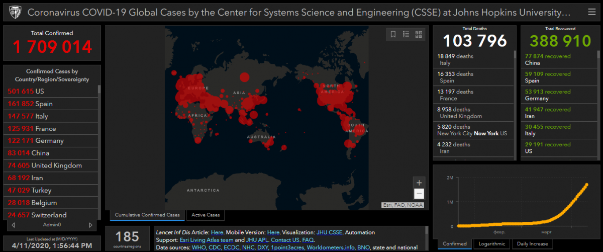Image resolution: width=603 pixels, height=252 pixels.
Task: Select United Kingdom in confirmed list
Action: coord(50,165)
